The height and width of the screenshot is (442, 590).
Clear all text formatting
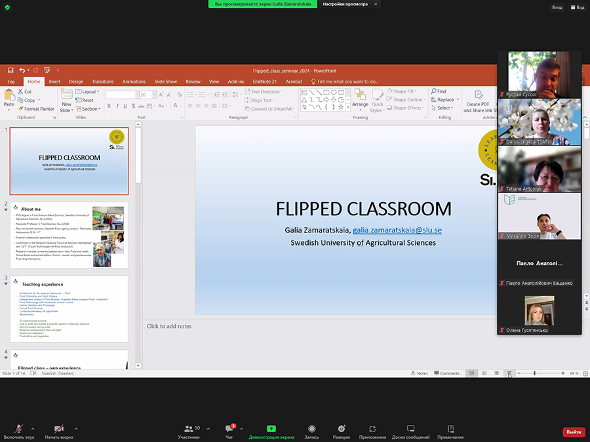[180, 95]
